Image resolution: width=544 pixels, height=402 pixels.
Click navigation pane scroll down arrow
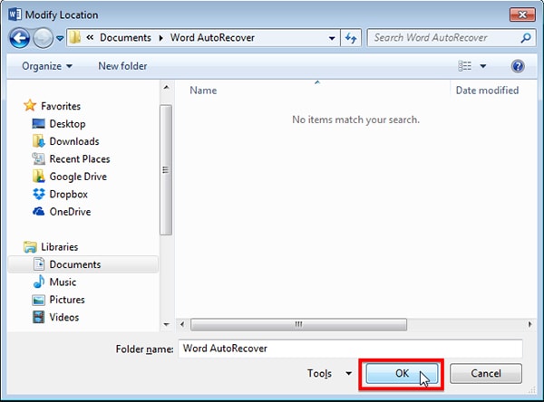(x=166, y=325)
